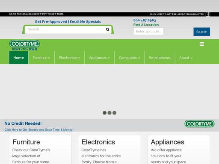
Task: Focus the Enter zip code field
Action: pyautogui.click(x=148, y=31)
